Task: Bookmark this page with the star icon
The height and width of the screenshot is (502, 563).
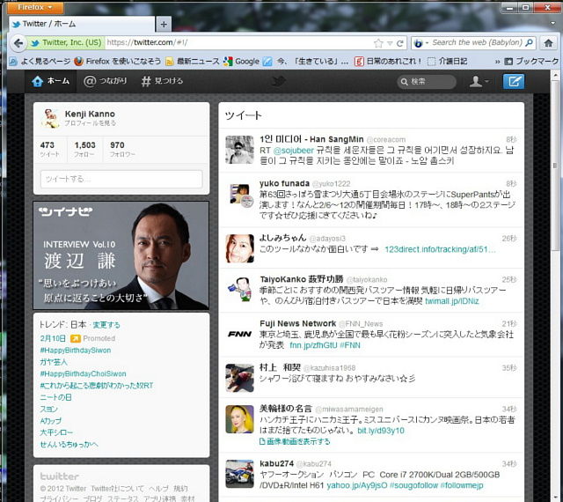Action: pyautogui.click(x=378, y=43)
